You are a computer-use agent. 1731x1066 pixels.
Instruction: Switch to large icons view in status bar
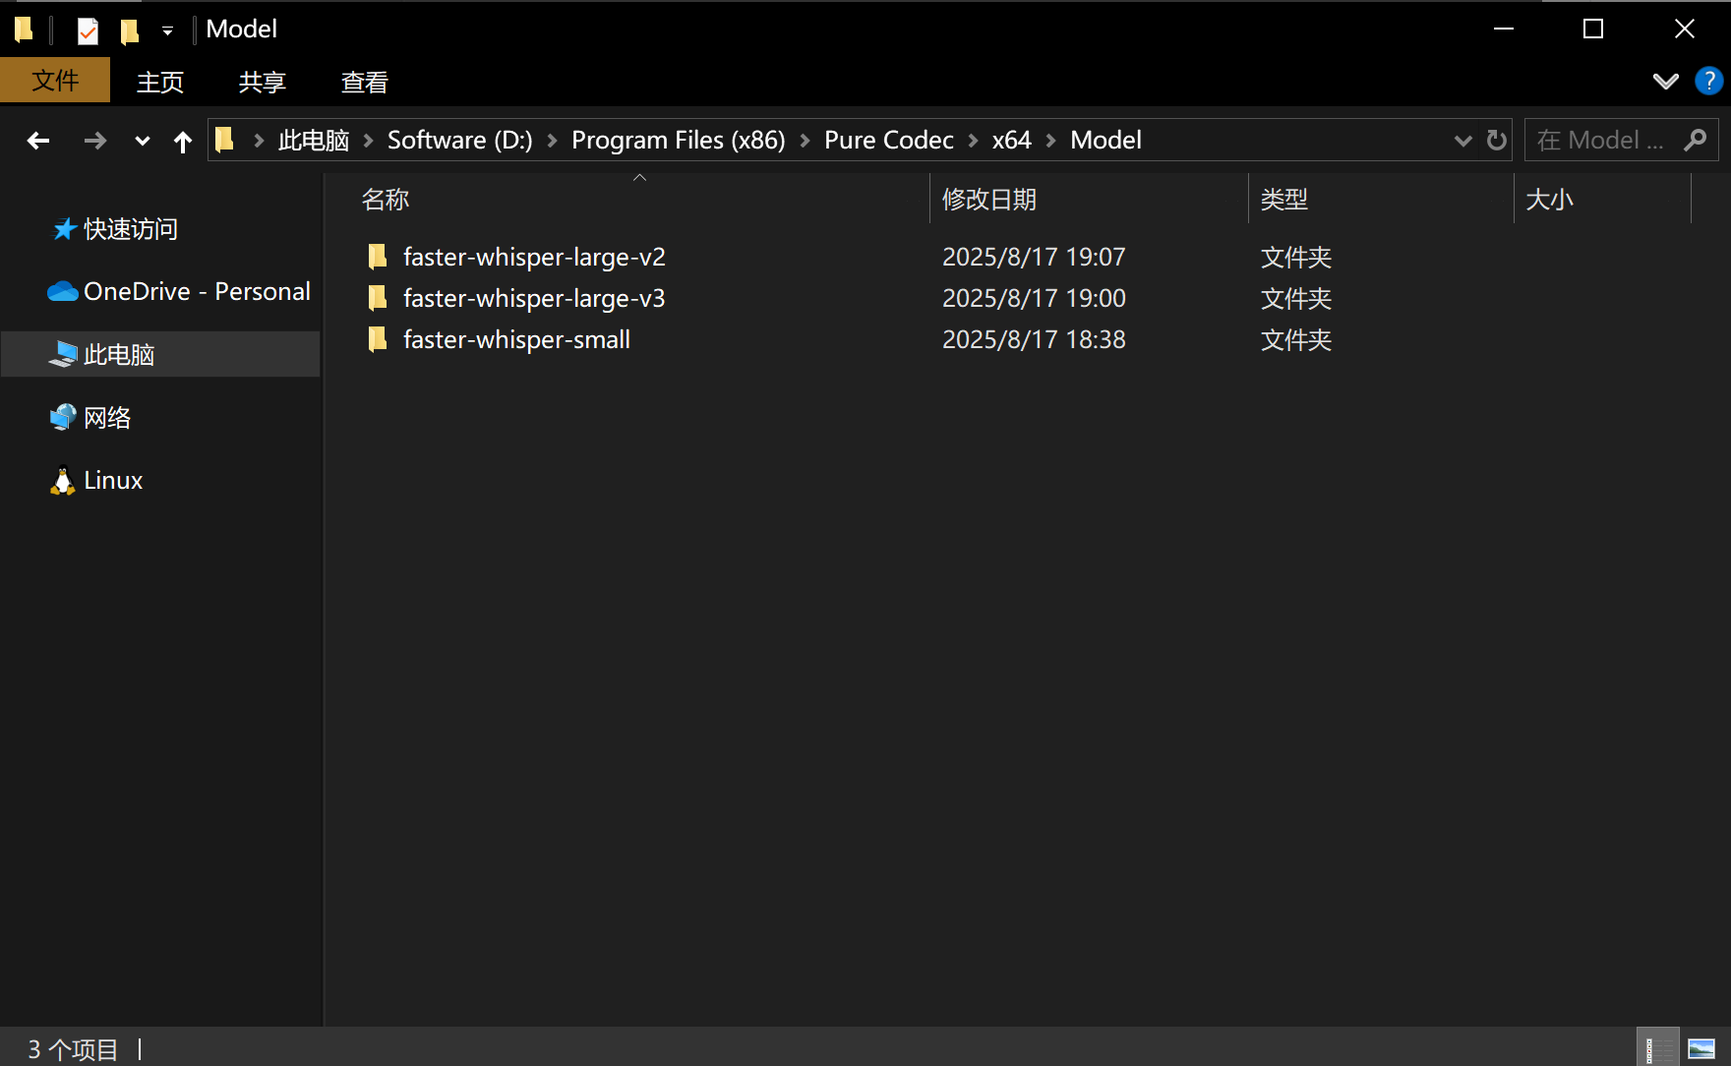pyautogui.click(x=1701, y=1048)
